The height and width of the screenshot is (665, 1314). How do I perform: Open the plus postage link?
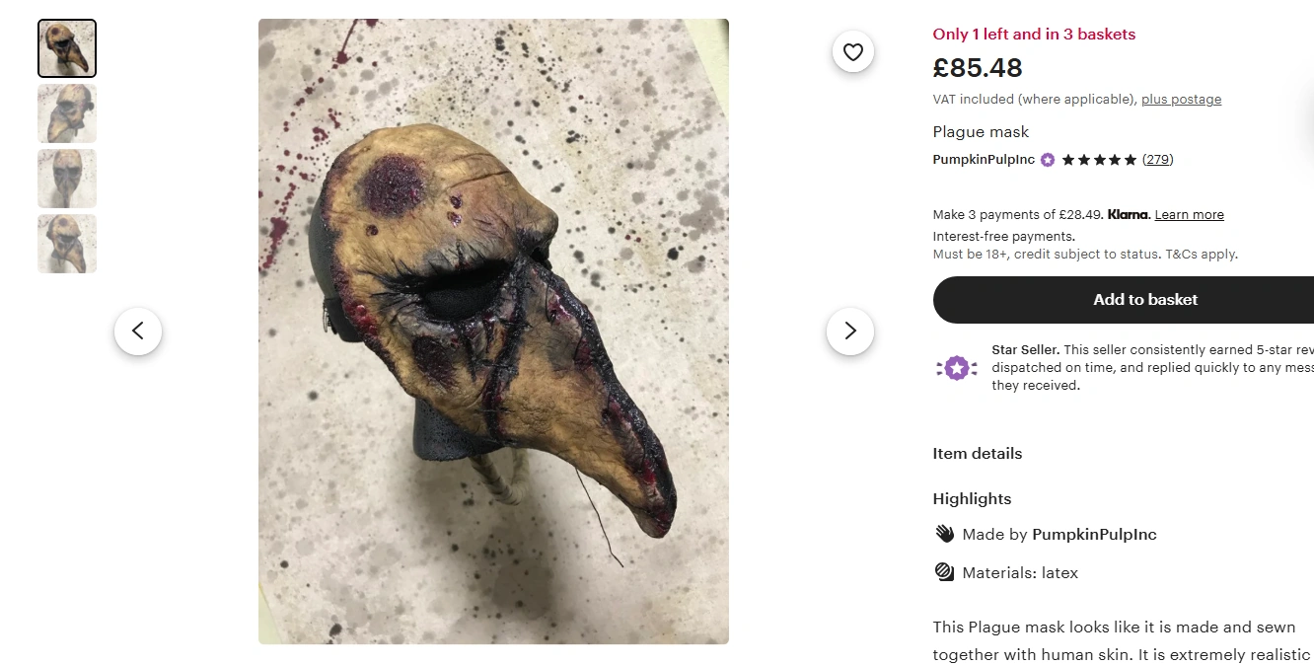tap(1181, 100)
